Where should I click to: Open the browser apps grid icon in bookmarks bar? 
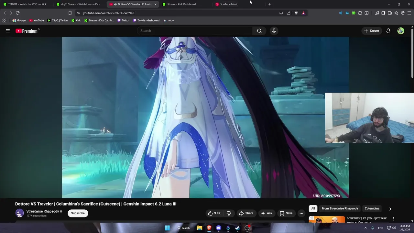click(4, 20)
